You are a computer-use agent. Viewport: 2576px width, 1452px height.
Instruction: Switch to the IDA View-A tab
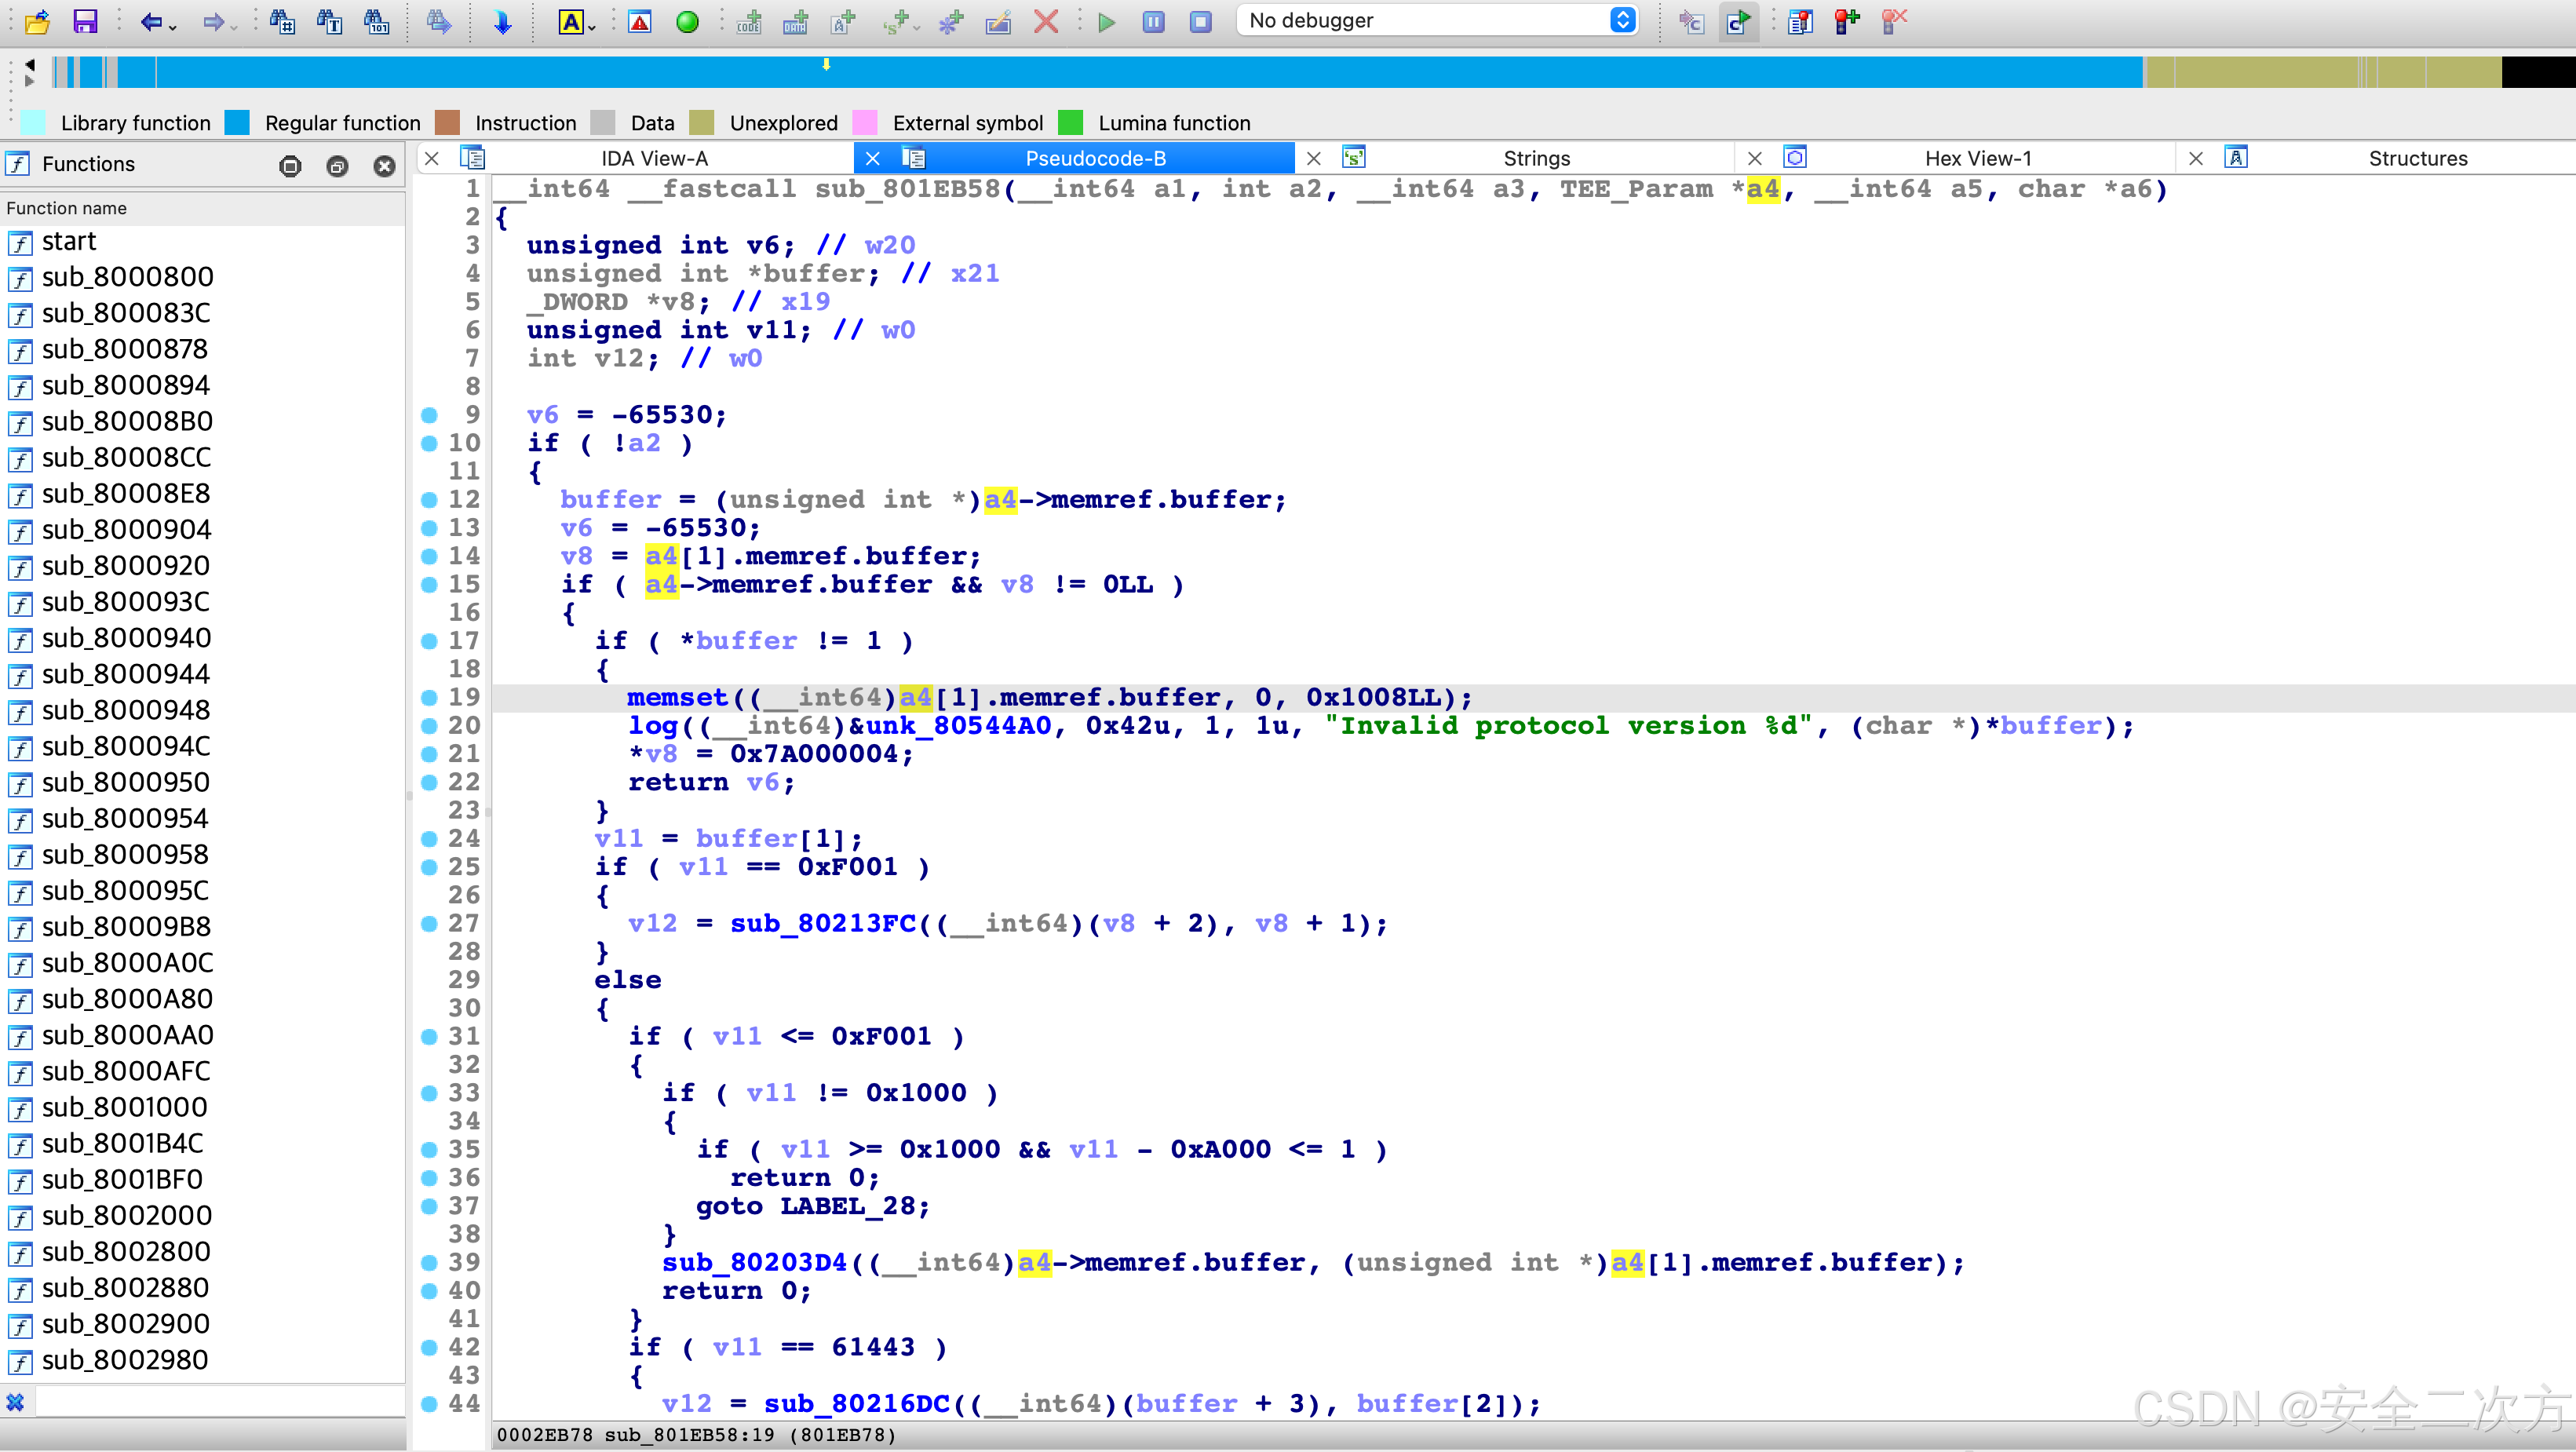pos(654,158)
